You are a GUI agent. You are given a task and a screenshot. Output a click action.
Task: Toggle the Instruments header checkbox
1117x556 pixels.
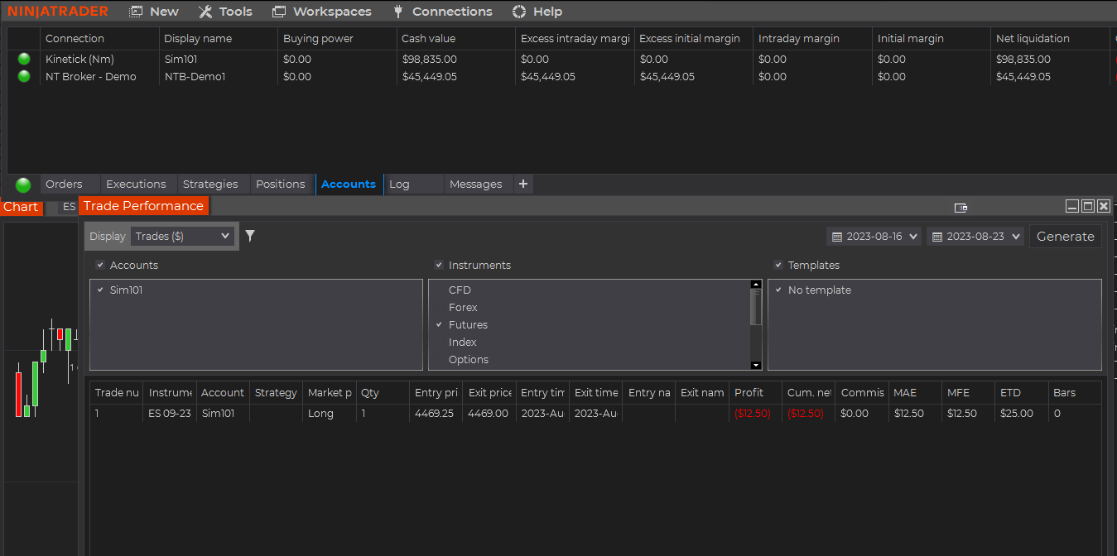(439, 265)
